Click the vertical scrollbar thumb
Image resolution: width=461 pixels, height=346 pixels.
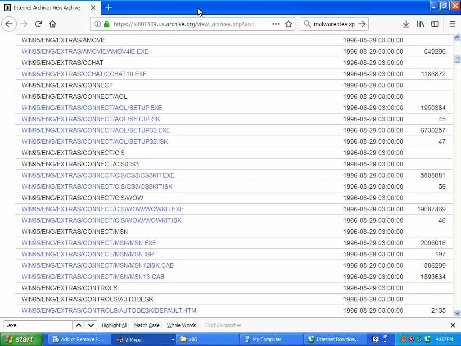(x=457, y=59)
